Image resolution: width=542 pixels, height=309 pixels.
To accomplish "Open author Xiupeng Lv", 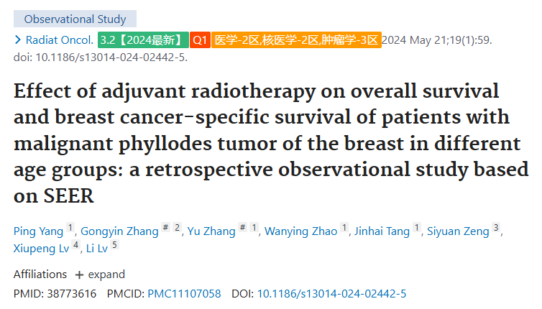I will pos(41,249).
